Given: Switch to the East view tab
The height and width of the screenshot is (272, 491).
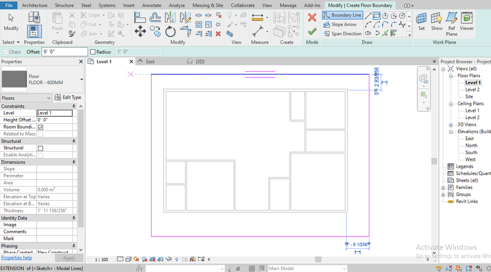Looking at the screenshot, I should tap(150, 61).
